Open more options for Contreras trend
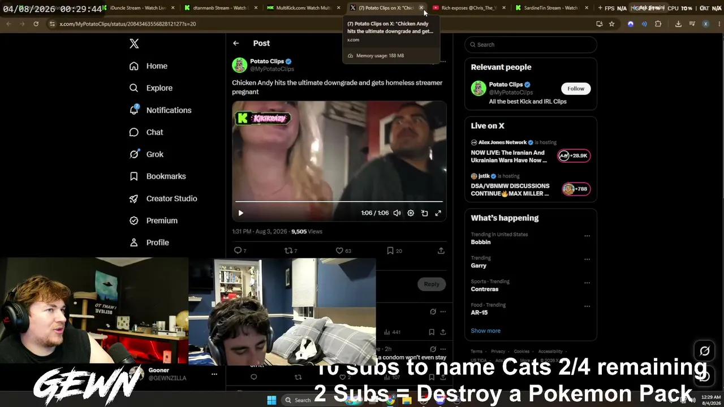Screen dimensions: 724x407 (x=587, y=283)
